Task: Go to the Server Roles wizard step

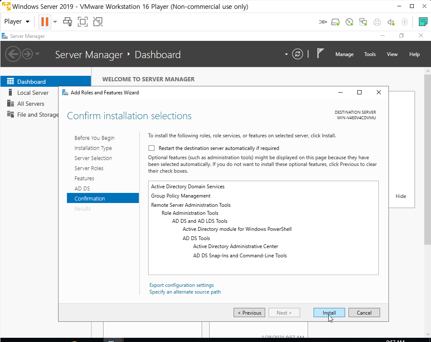Action: 89,168
